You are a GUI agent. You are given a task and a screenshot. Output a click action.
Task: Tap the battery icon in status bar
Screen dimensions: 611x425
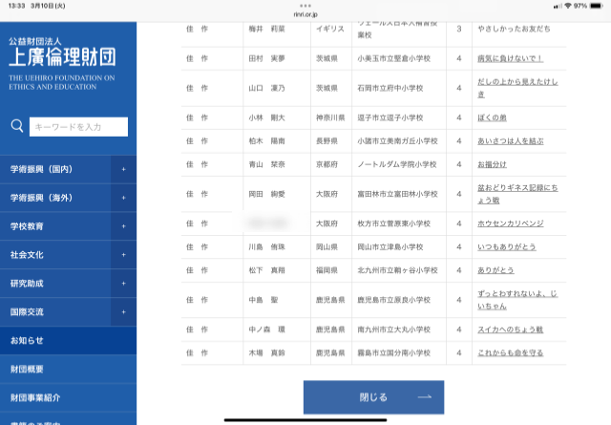pyautogui.click(x=597, y=5)
